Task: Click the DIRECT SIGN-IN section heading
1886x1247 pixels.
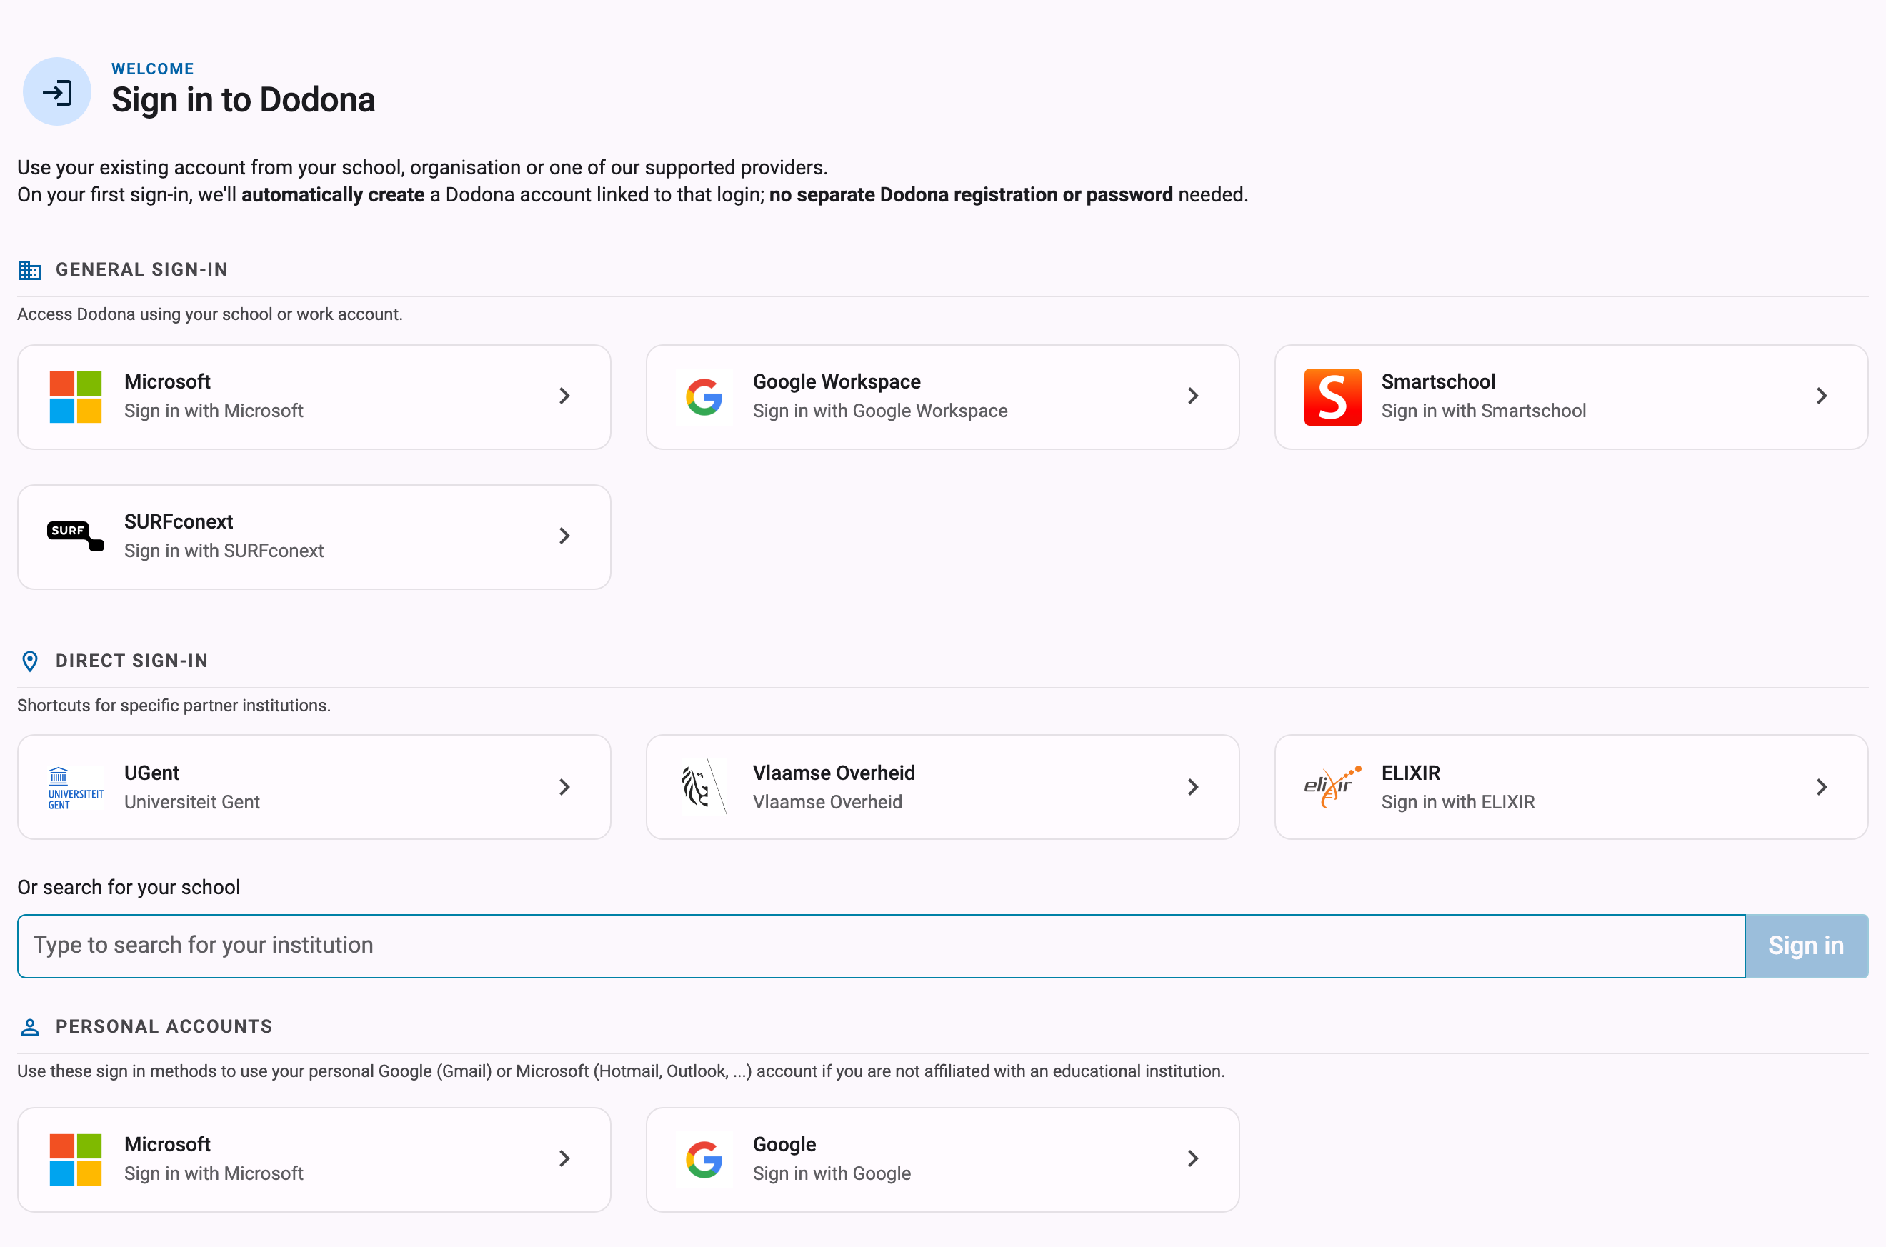Action: [132, 661]
